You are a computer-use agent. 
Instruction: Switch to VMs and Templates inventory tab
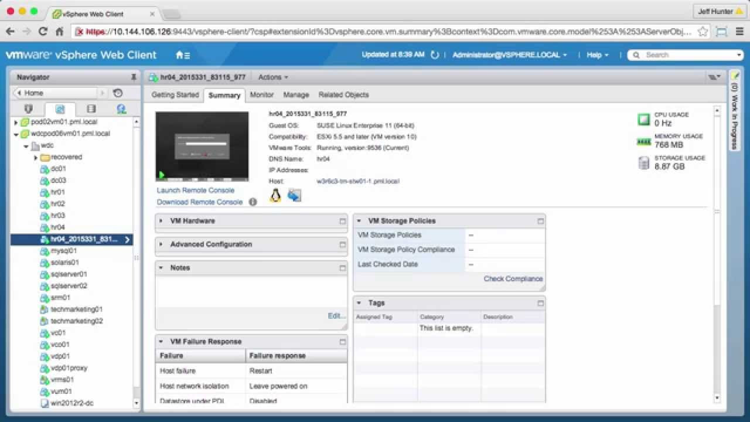60,109
